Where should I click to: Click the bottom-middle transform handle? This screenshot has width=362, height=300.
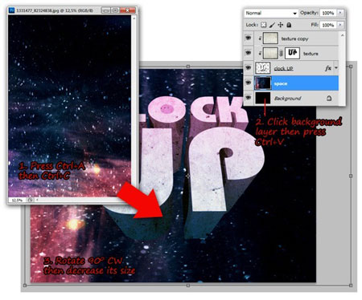[188, 286]
